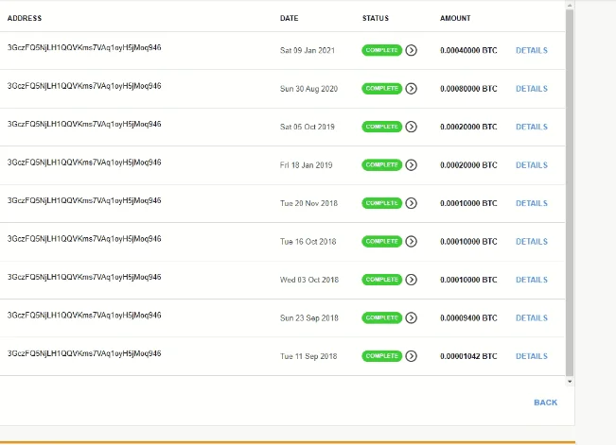Click the date Sat 09 Jan 2021

point(308,50)
